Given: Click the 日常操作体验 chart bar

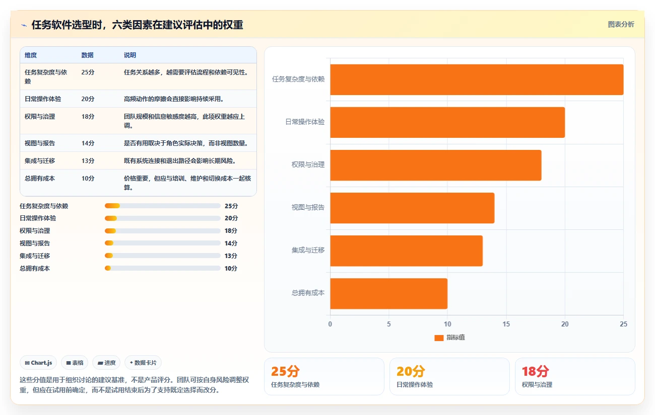Looking at the screenshot, I should (x=447, y=122).
